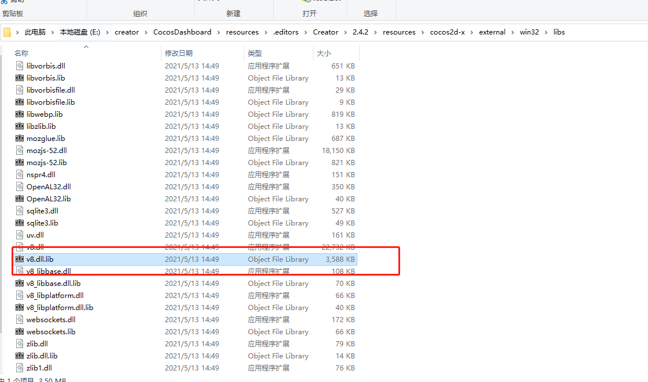
Task: Select the OpenAL32.lib file name
Action: 49,199
